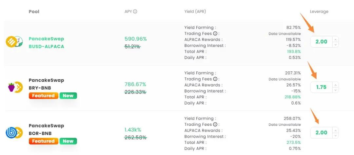Click the Featured badge under BRY-BNB

click(43, 96)
